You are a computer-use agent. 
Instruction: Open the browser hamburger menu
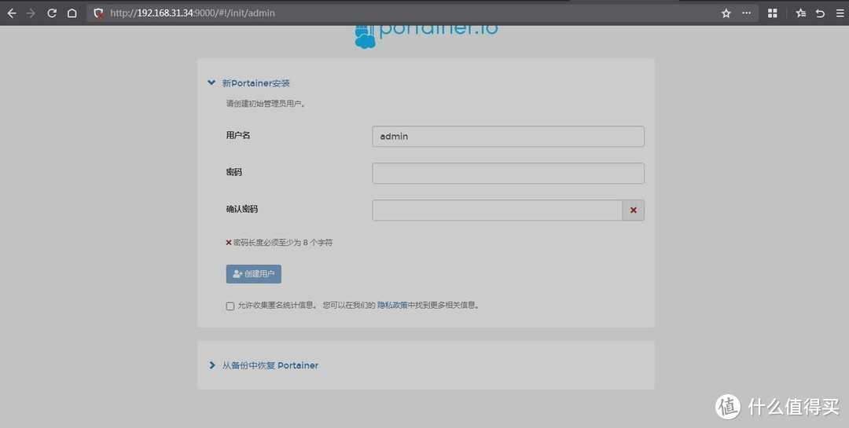(838, 13)
